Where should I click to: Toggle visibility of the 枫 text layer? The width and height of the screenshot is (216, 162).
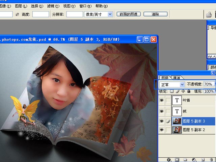(161, 111)
